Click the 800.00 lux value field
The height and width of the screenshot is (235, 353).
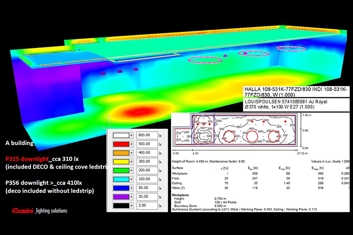(x=147, y=135)
